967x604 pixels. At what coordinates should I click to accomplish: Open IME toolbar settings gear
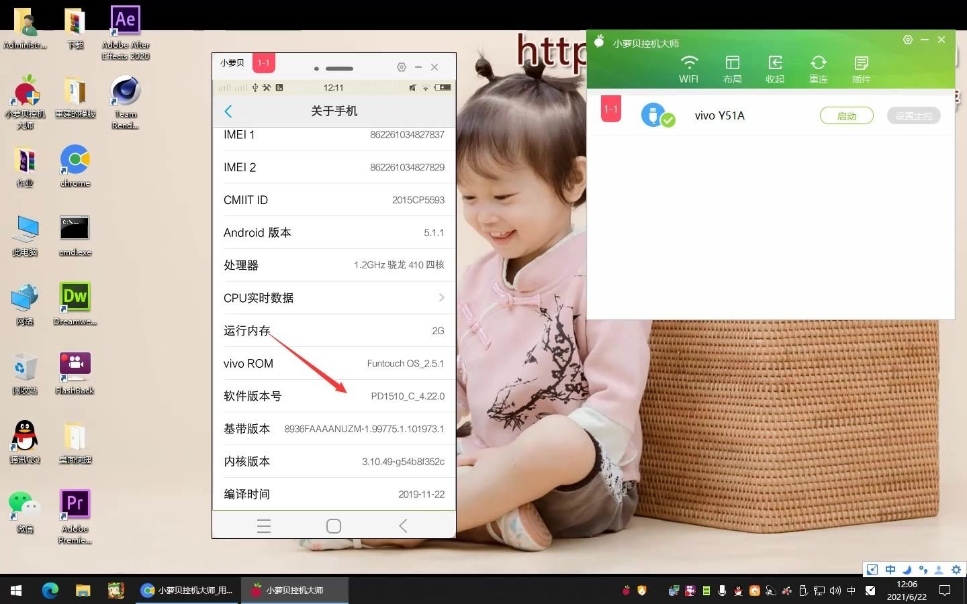tap(956, 570)
